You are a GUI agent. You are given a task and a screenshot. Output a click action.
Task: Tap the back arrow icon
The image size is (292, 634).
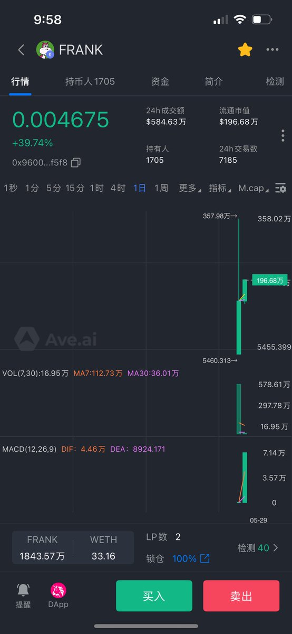tap(21, 50)
